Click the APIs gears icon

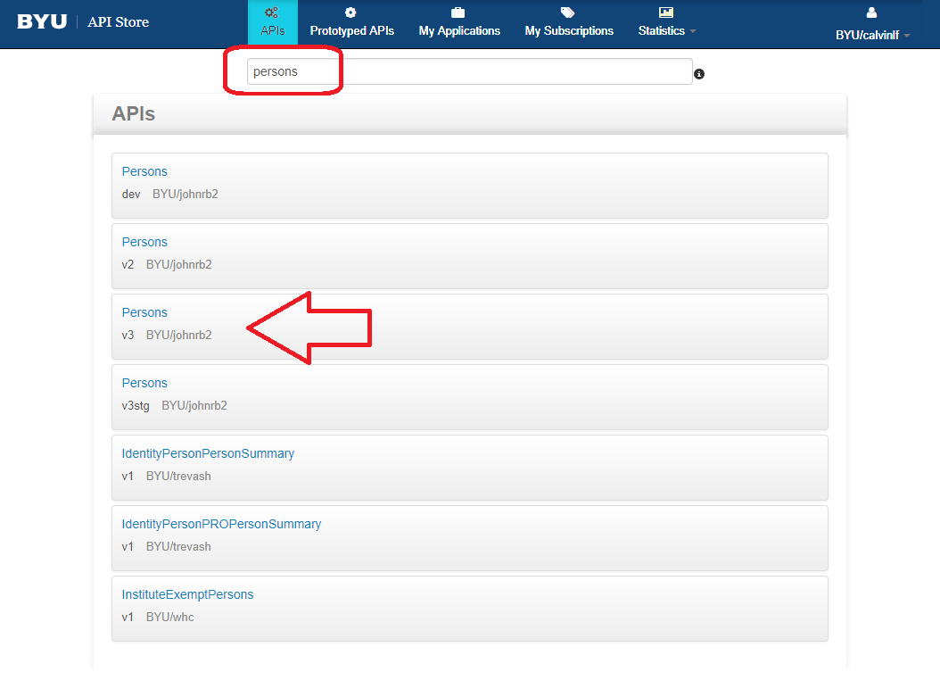click(x=272, y=12)
